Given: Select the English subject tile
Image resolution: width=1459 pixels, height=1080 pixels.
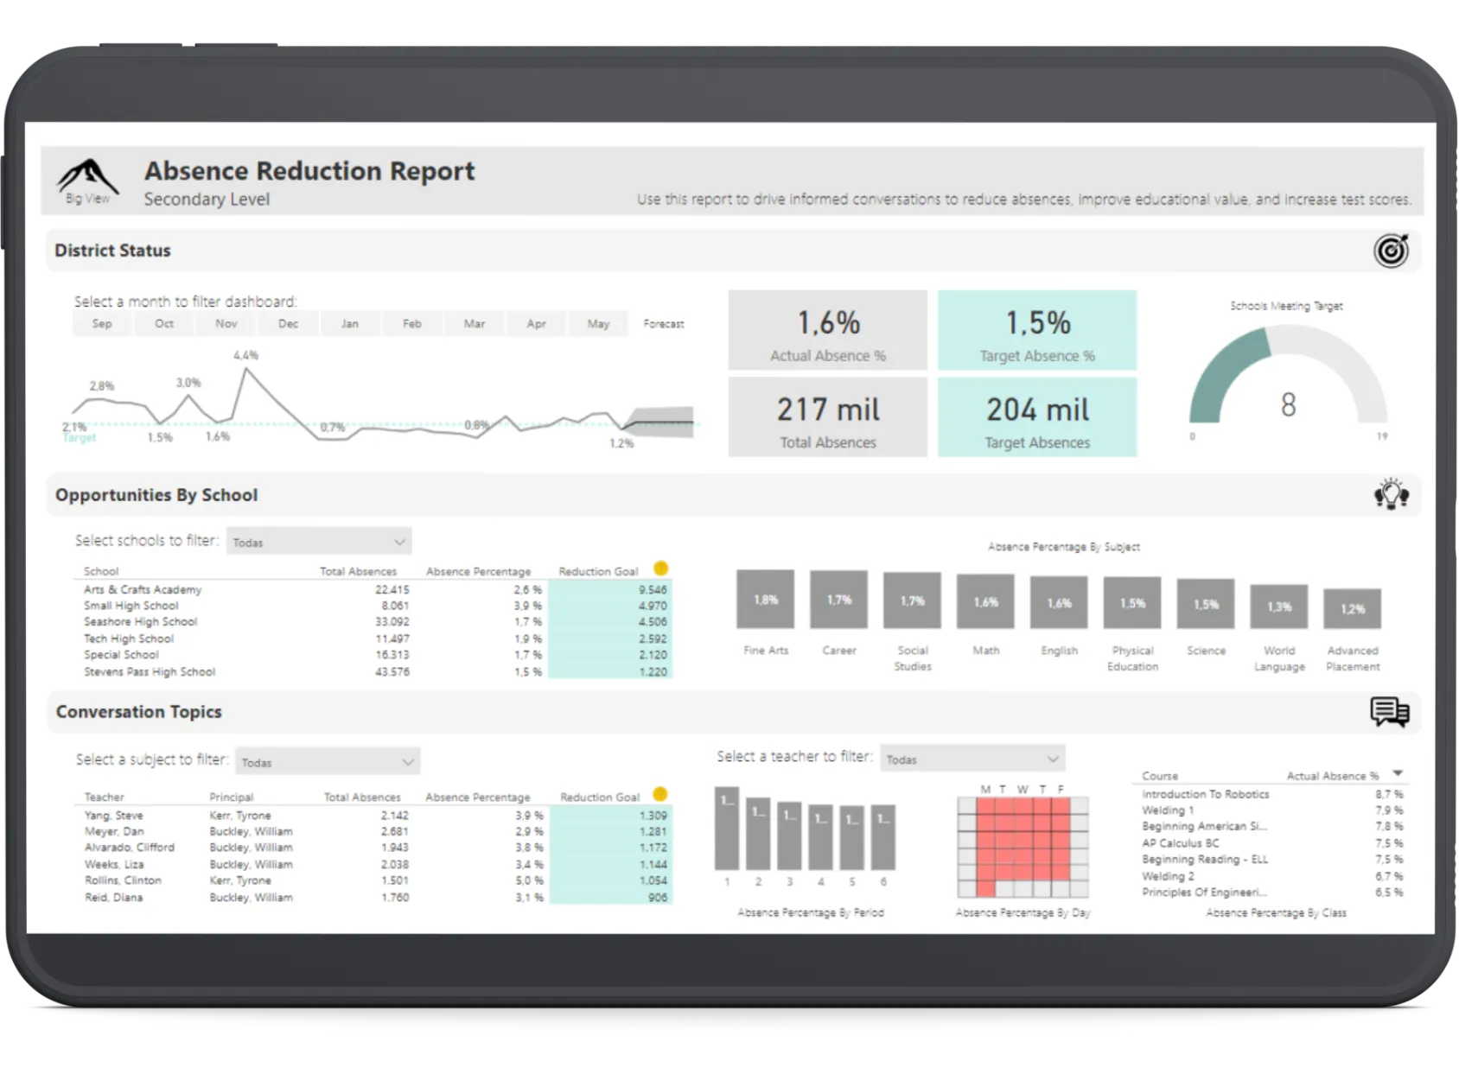Looking at the screenshot, I should coord(1060,602).
